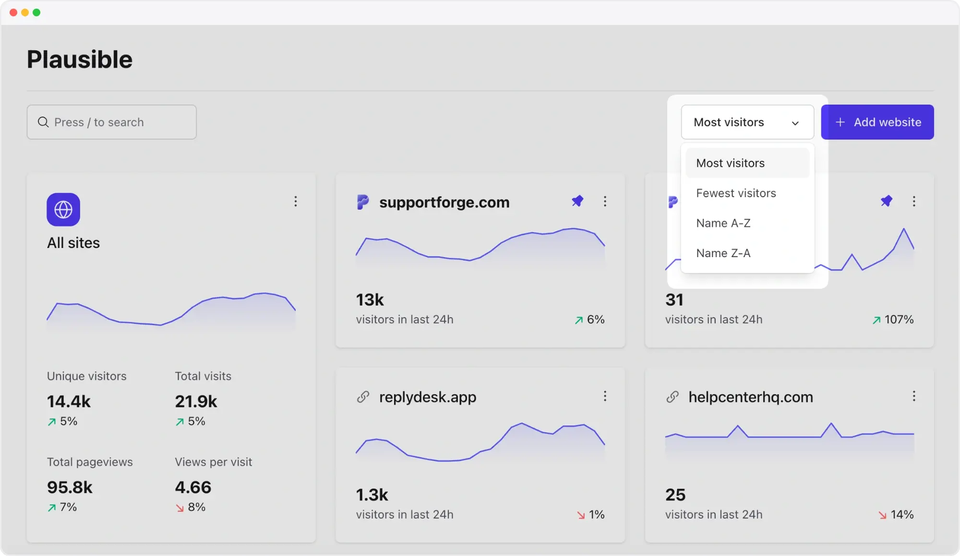Click the supportforge.com favicon logo

click(363, 202)
